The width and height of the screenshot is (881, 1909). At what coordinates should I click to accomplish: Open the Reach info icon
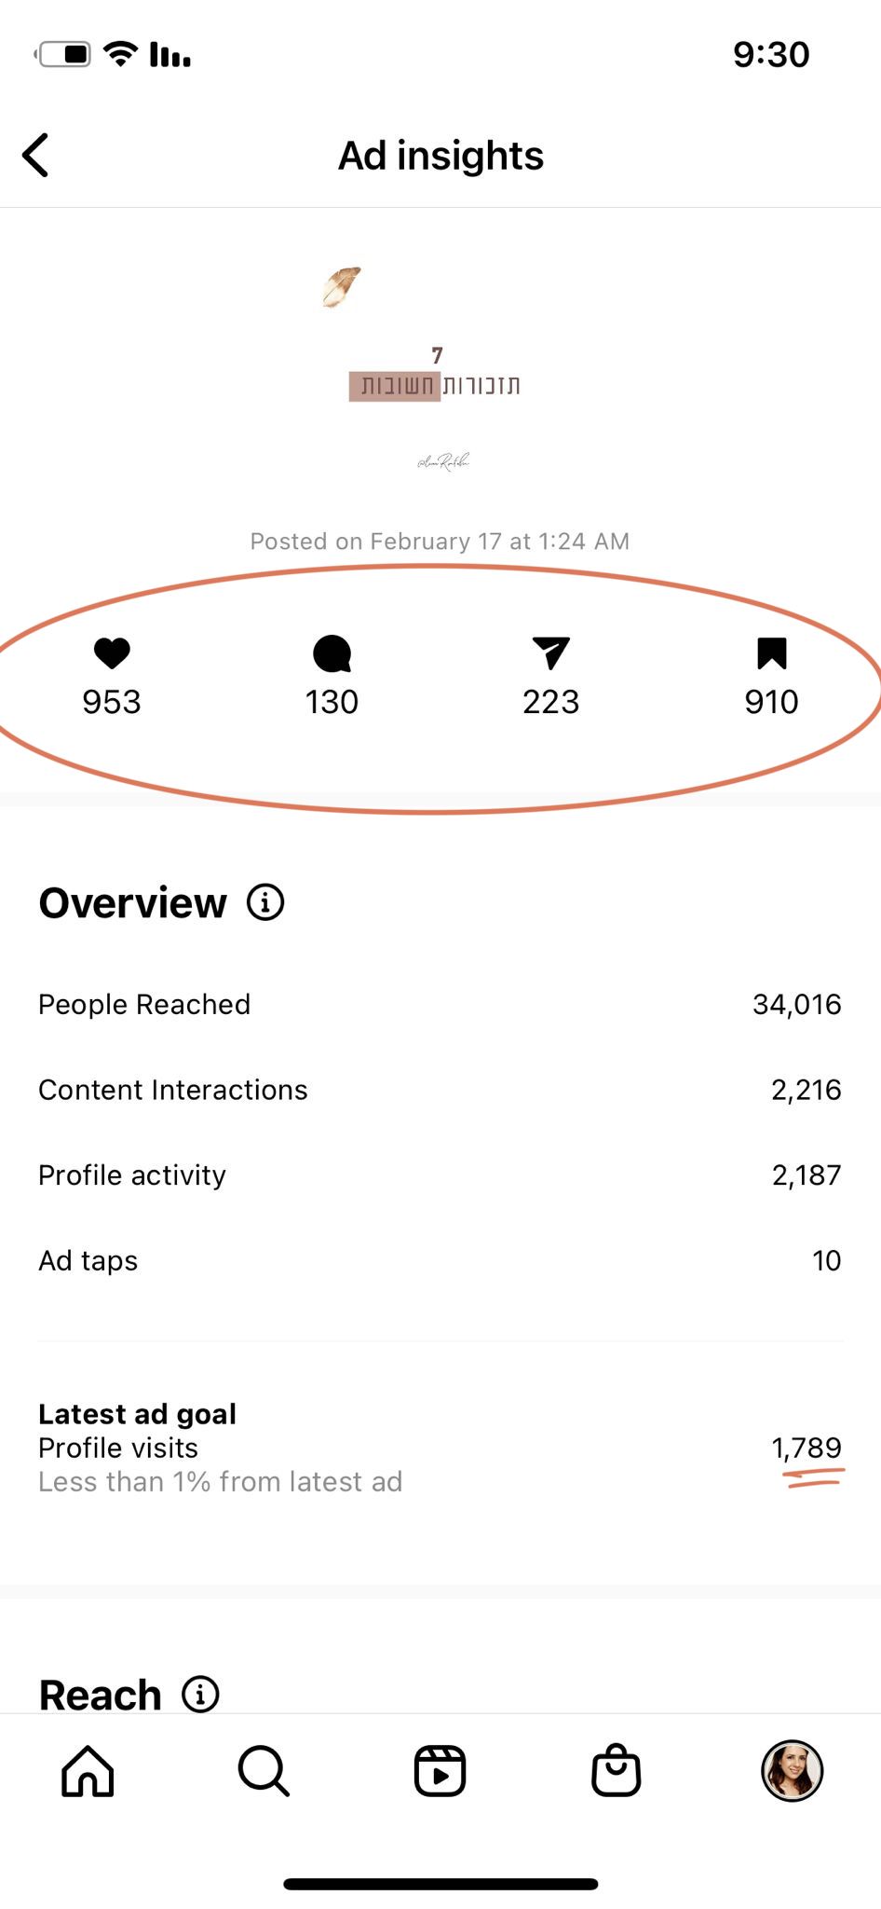[x=200, y=1694]
